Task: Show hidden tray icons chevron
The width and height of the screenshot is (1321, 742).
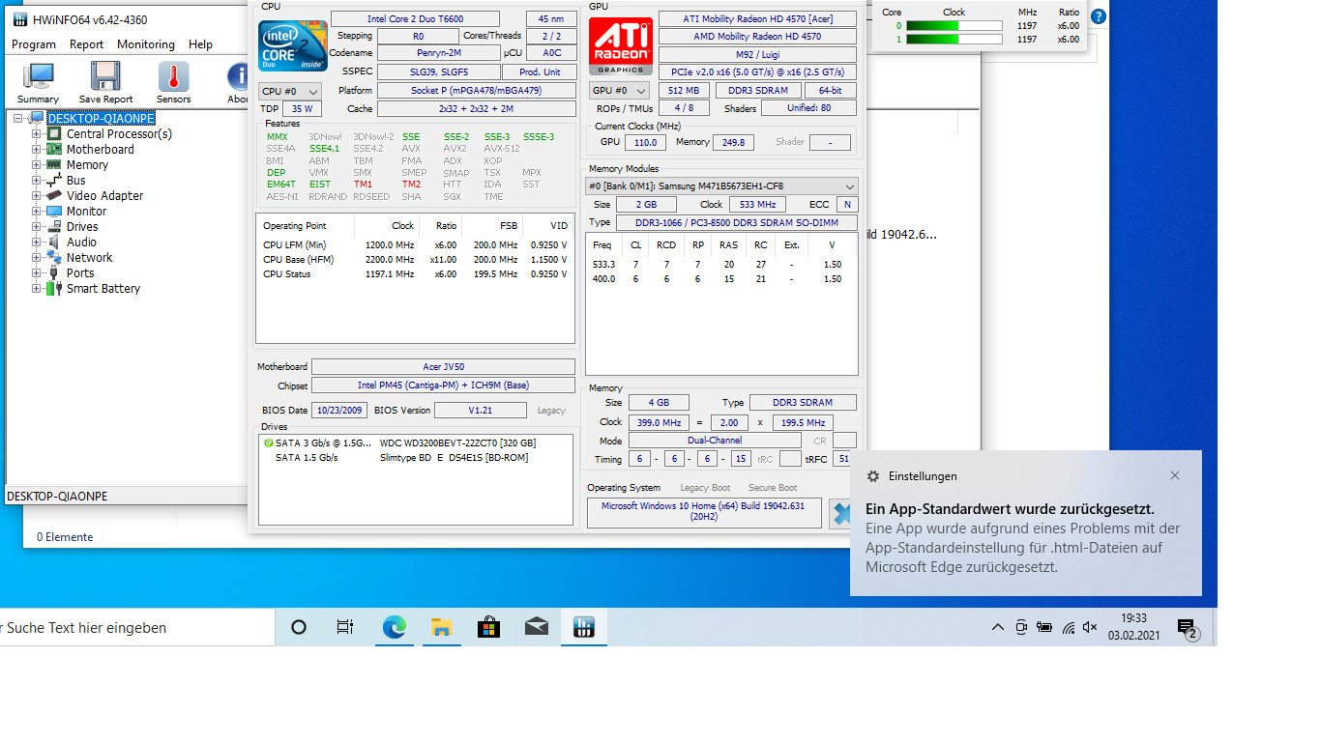Action: click(x=998, y=627)
